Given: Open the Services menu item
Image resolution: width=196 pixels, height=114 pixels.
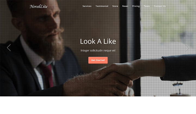Looking at the screenshot, I should tap(87, 6).
